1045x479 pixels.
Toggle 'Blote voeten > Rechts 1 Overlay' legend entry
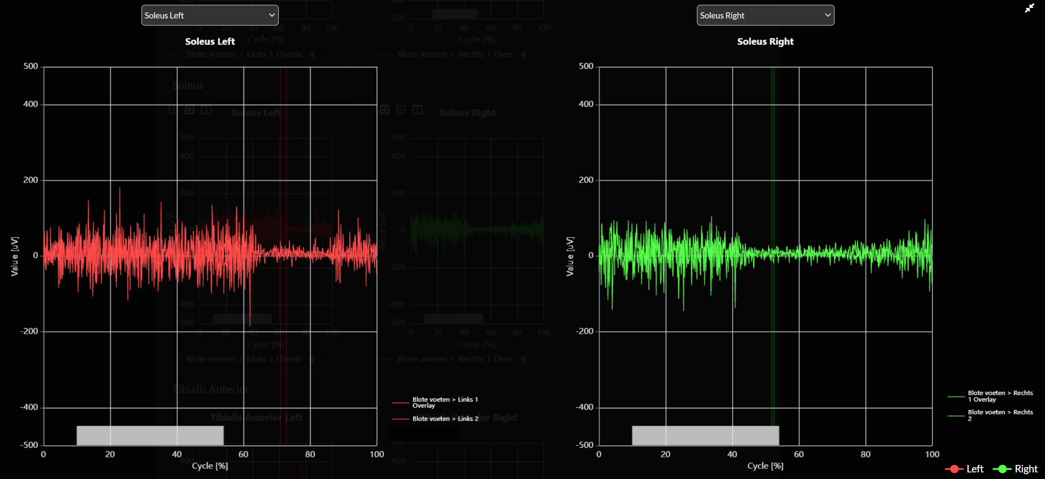point(991,396)
